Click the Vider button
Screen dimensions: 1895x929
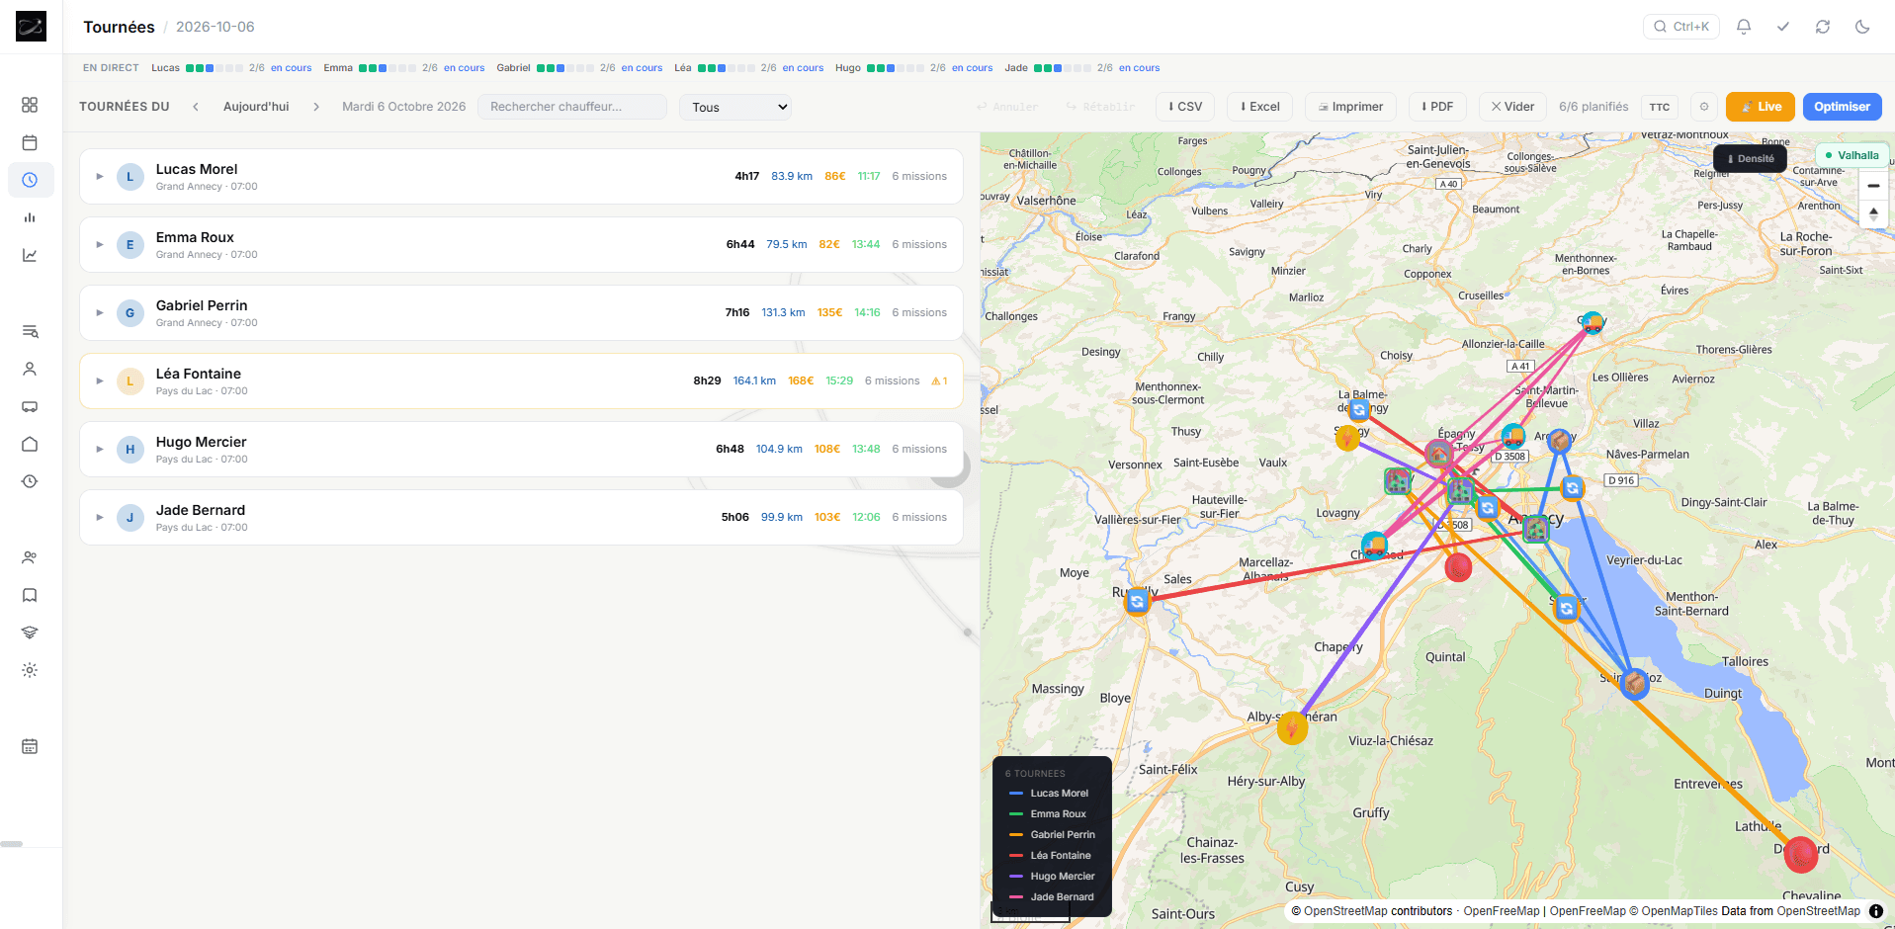(x=1512, y=107)
